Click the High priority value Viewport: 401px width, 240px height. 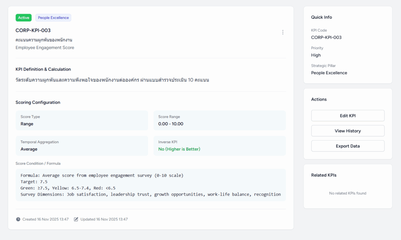click(x=316, y=55)
